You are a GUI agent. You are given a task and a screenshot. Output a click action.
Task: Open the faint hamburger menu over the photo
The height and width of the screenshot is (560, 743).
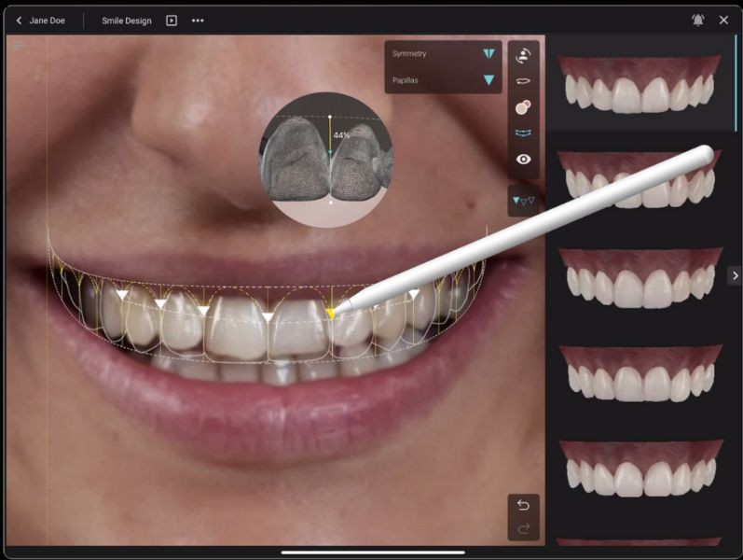pos(20,46)
